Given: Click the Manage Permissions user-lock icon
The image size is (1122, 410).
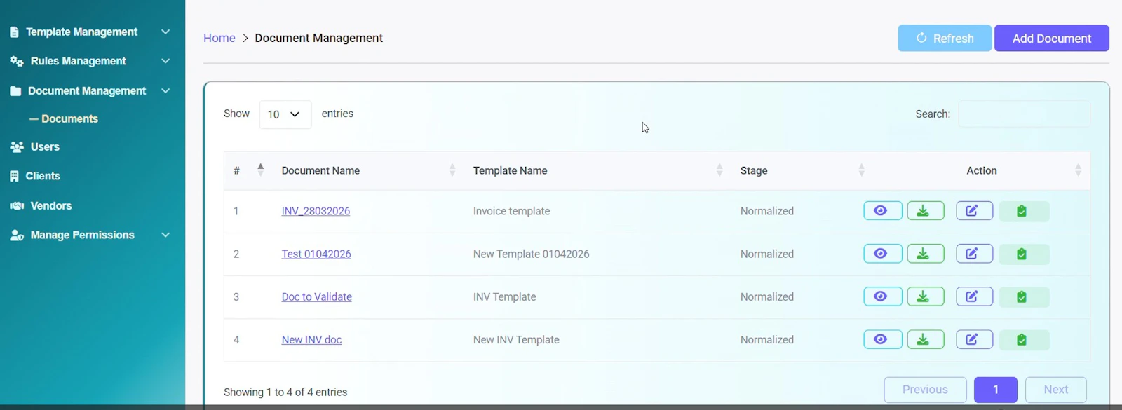Looking at the screenshot, I should coord(17,235).
